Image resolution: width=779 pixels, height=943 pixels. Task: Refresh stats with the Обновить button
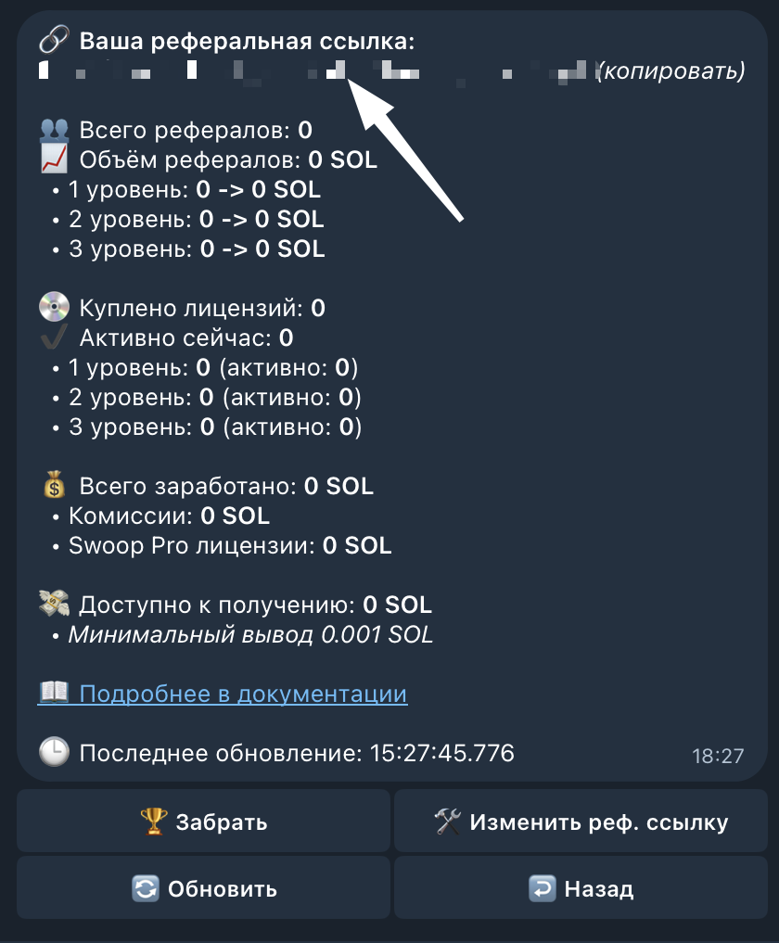[203, 888]
